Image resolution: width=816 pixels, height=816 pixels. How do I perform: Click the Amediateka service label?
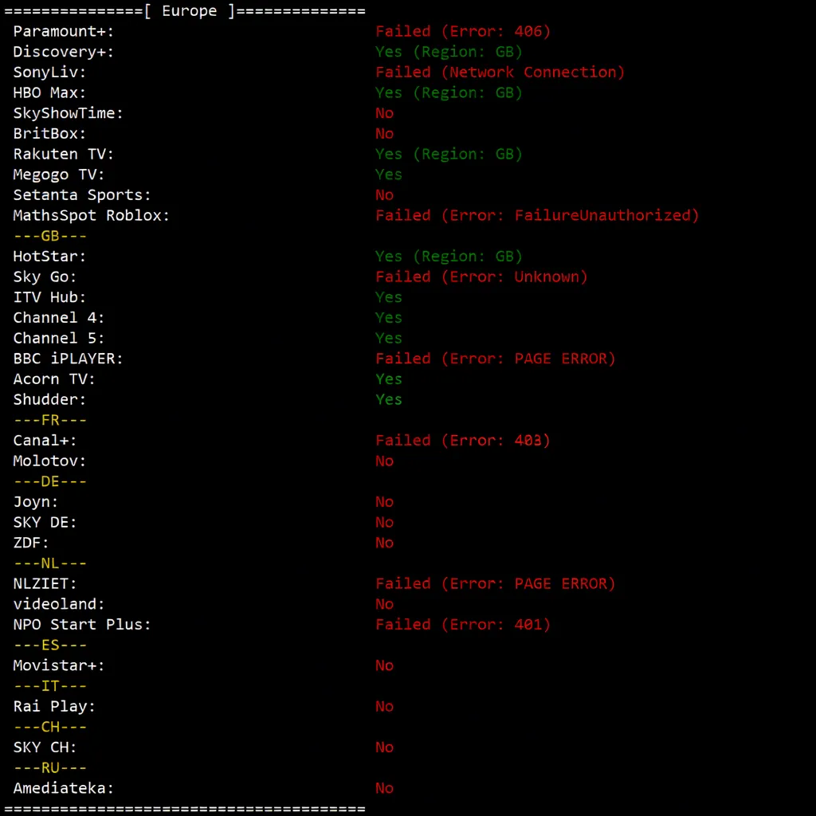64,788
